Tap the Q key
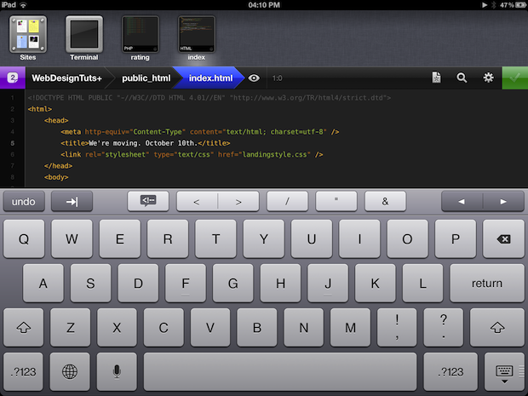 pos(24,239)
